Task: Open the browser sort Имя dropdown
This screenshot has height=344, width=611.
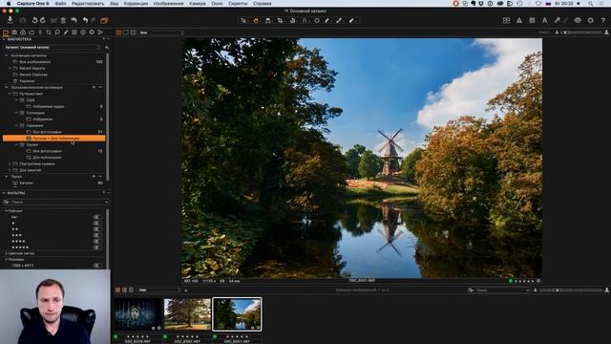Action: (159, 290)
